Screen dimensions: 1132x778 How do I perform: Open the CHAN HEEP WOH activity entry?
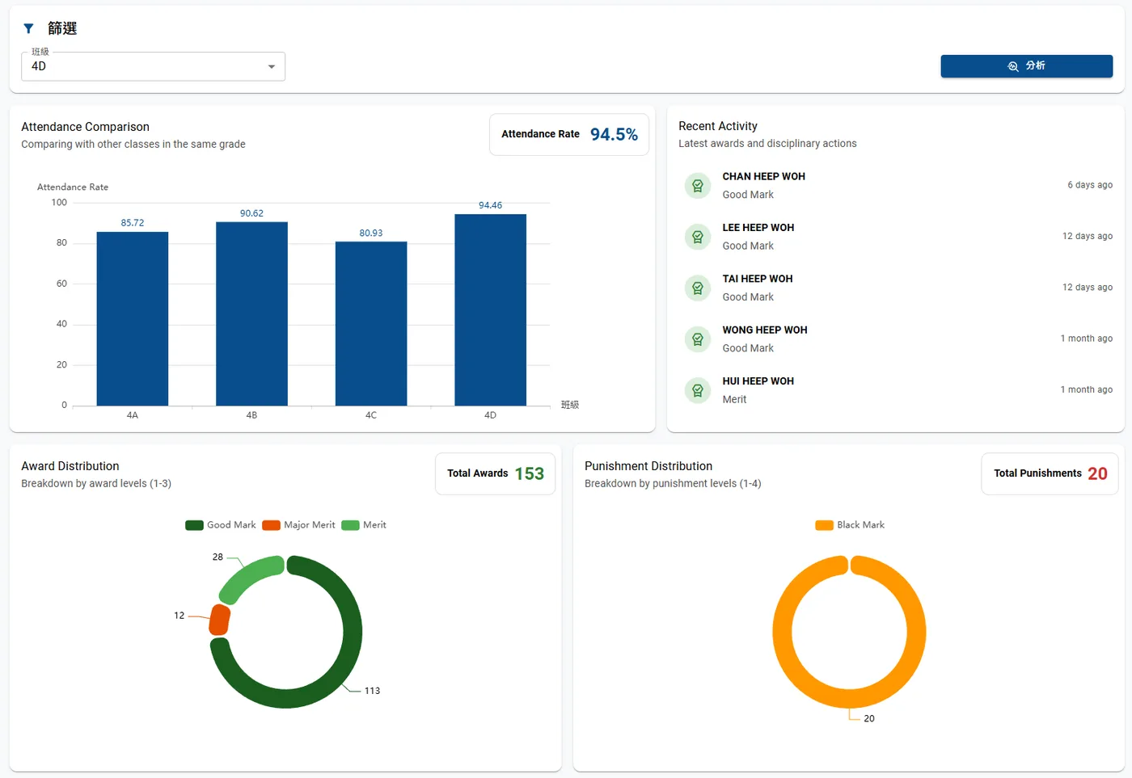[898, 186]
